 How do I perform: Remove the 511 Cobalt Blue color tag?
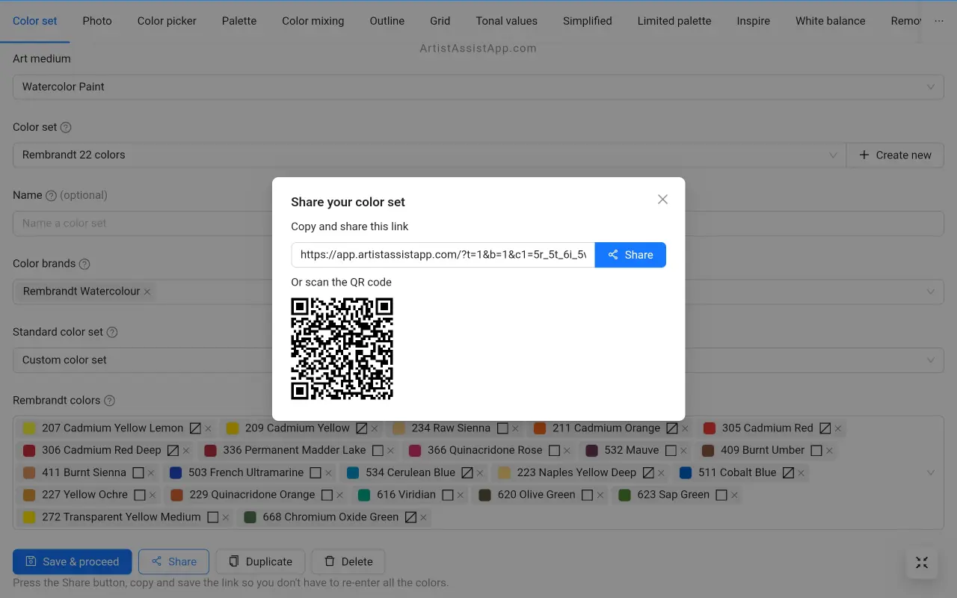801,473
